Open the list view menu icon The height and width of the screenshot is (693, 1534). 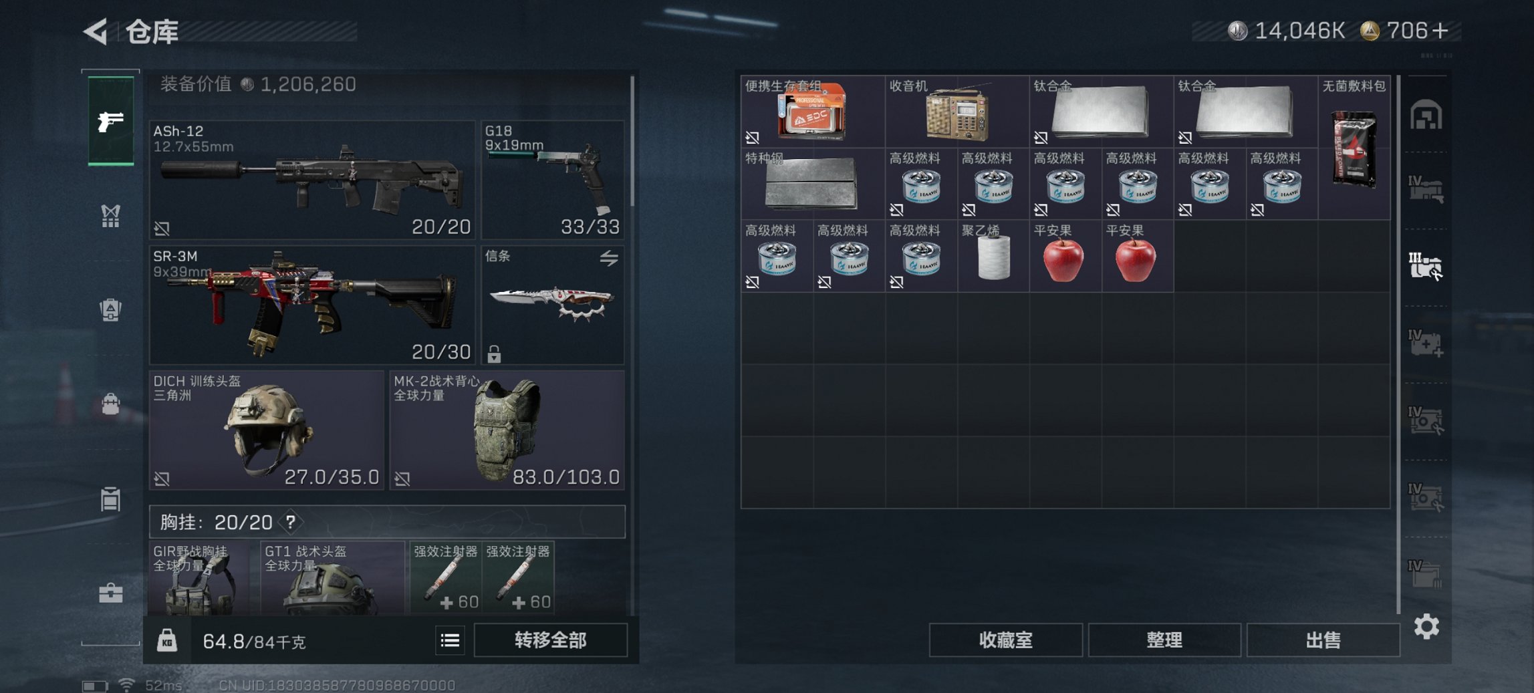tap(450, 641)
